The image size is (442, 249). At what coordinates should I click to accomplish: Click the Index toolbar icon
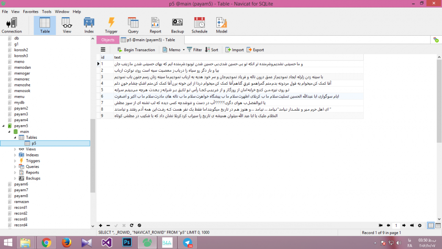[89, 25]
